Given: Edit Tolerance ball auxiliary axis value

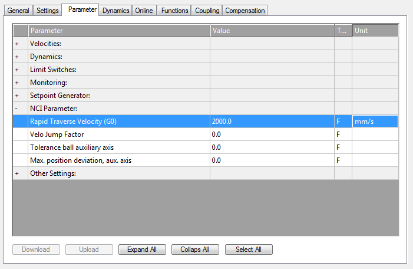Looking at the screenshot, I should 272,147.
